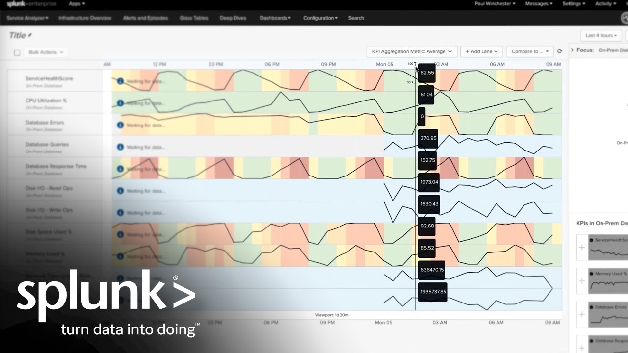Click Disk I/O - Write Ops info icon

coord(120,213)
